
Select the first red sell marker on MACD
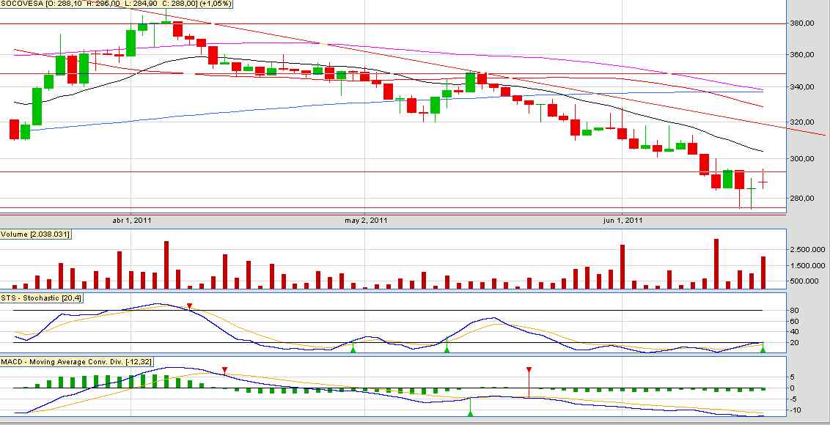(224, 369)
